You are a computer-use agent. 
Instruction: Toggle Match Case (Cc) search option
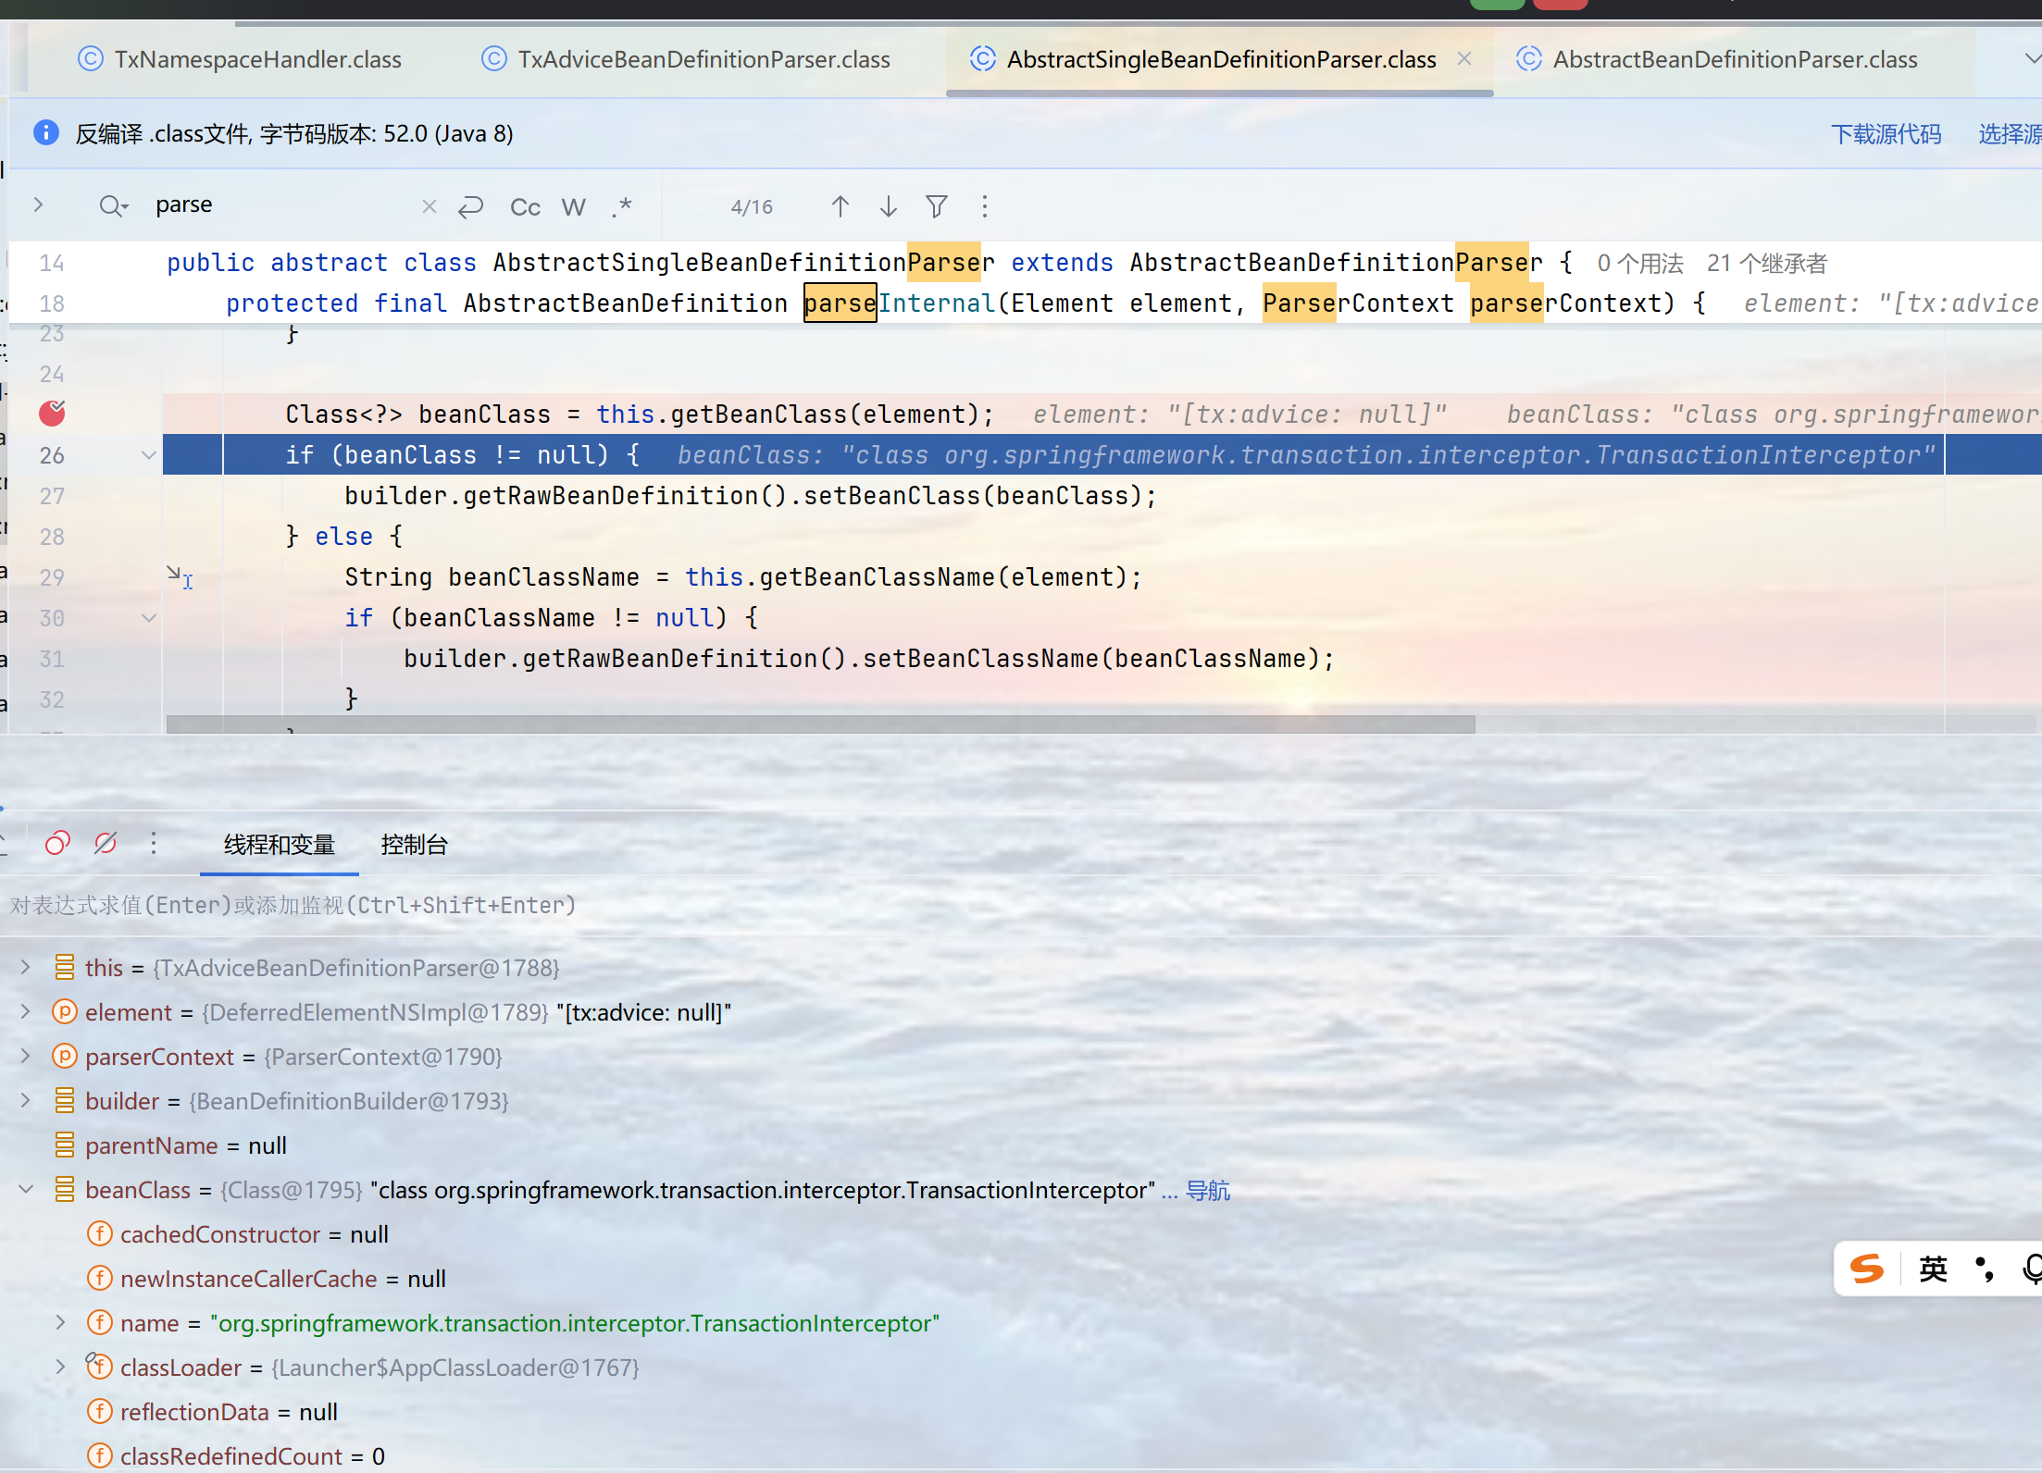pyautogui.click(x=525, y=207)
